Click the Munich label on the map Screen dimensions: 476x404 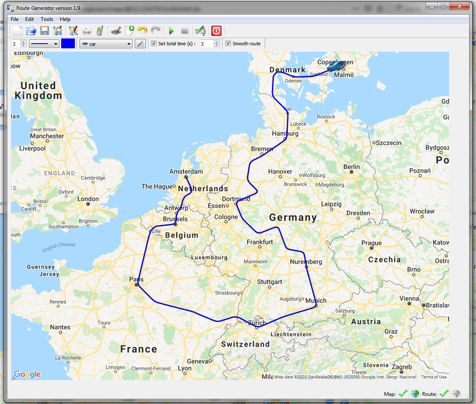point(316,301)
